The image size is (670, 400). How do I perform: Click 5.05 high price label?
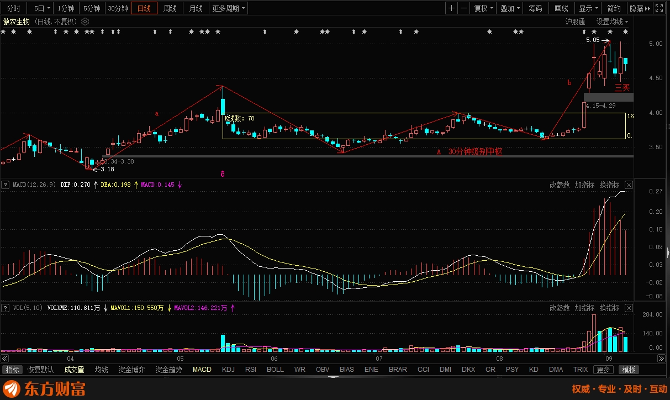tap(593, 40)
